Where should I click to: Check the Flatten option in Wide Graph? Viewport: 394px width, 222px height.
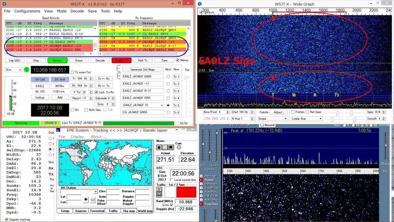pos(293,112)
